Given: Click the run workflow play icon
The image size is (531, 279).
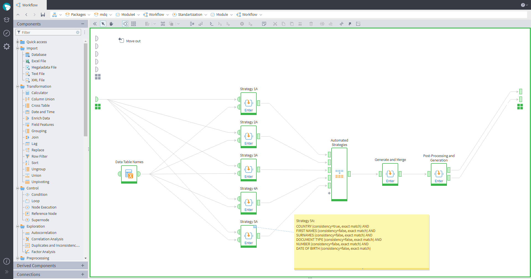Looking at the screenshot, I should (x=211, y=24).
